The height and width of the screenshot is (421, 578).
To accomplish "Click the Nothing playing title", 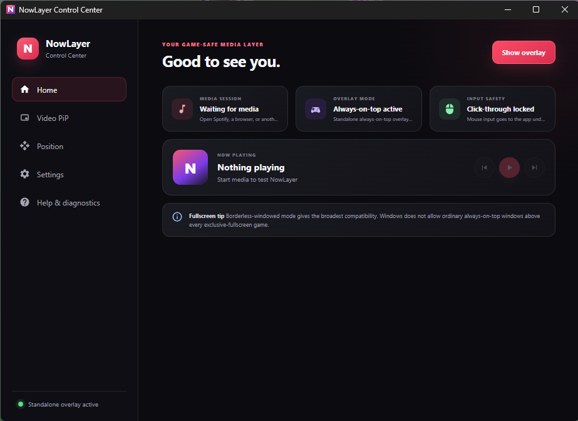I will pyautogui.click(x=251, y=168).
